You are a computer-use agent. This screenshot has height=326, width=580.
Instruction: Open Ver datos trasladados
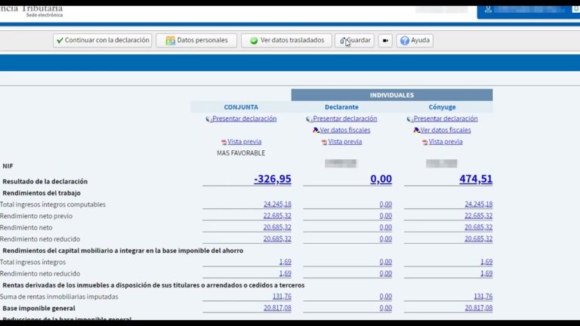tap(286, 40)
